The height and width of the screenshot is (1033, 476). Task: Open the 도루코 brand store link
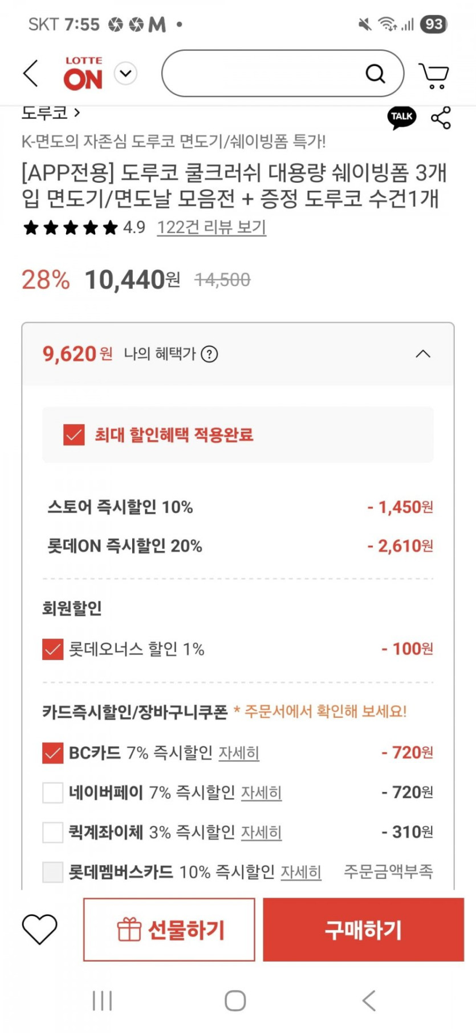click(x=50, y=113)
